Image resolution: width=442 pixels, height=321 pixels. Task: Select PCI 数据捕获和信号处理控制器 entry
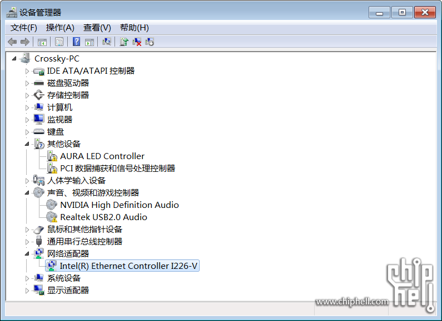(x=117, y=168)
